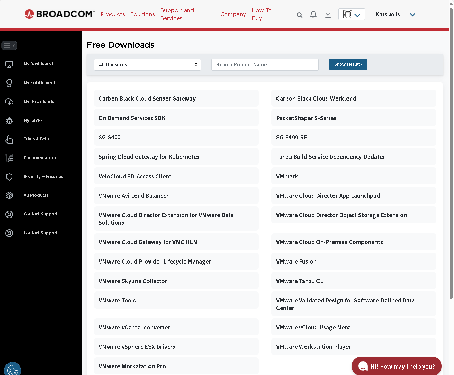Viewport: 454px width, 375px height.
Task: Open Carbon Black Cloud Sensor Gateway
Action: click(176, 99)
